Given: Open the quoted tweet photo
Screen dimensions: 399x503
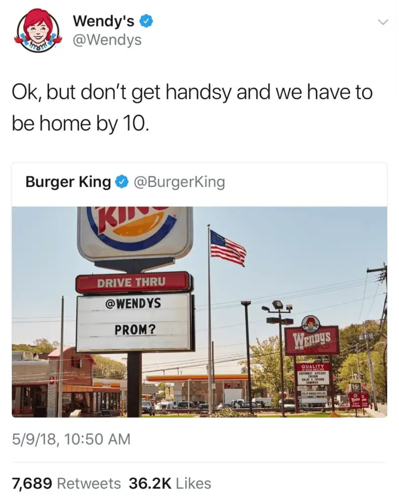Looking at the screenshot, I should point(200,312).
